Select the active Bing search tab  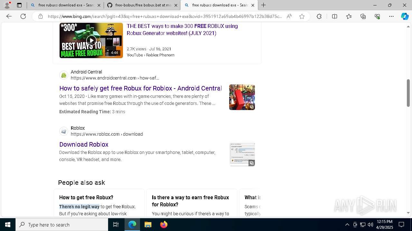coord(219,5)
